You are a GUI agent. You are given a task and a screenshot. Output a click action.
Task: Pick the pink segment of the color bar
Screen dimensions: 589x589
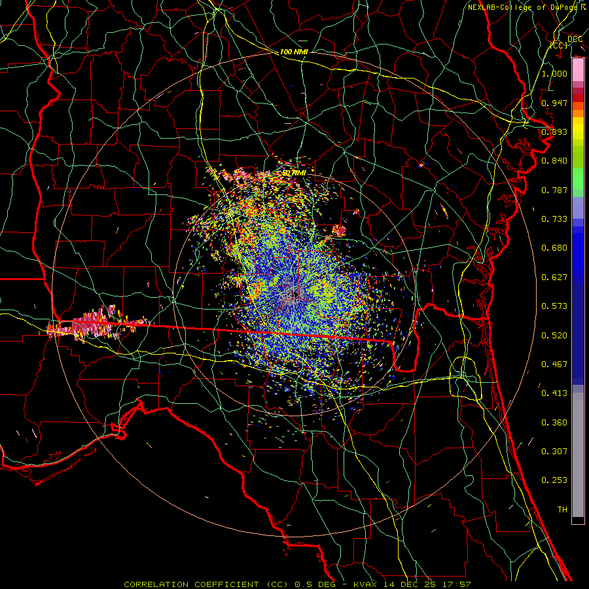click(x=578, y=70)
